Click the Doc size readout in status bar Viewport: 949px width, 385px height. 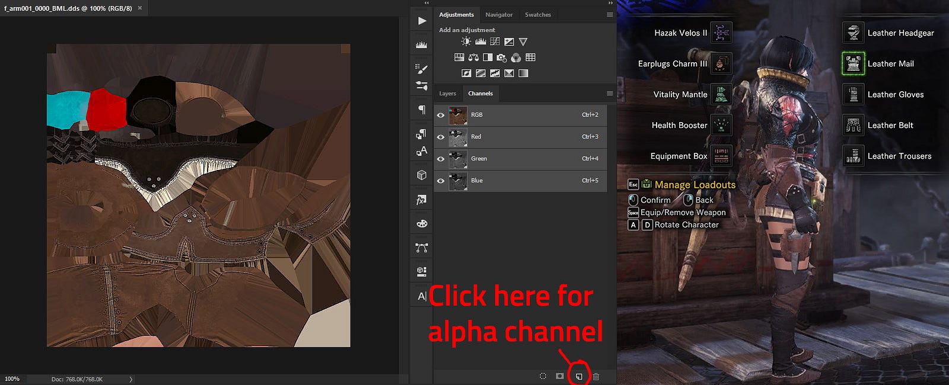(x=77, y=379)
